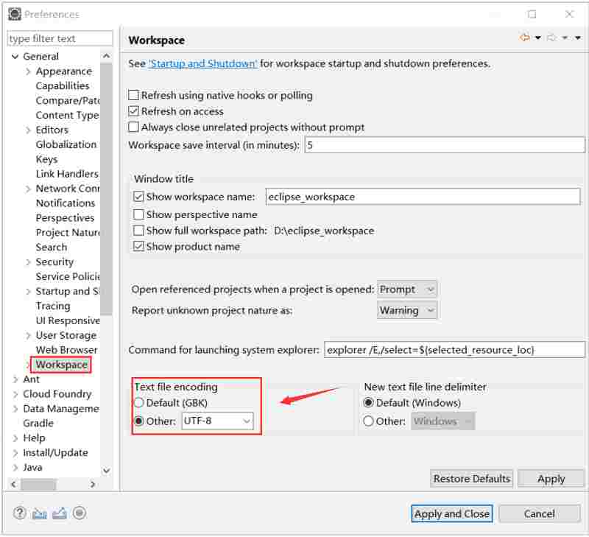The height and width of the screenshot is (537, 589).
Task: Select Gradle in the preference tree
Action: [x=38, y=423]
